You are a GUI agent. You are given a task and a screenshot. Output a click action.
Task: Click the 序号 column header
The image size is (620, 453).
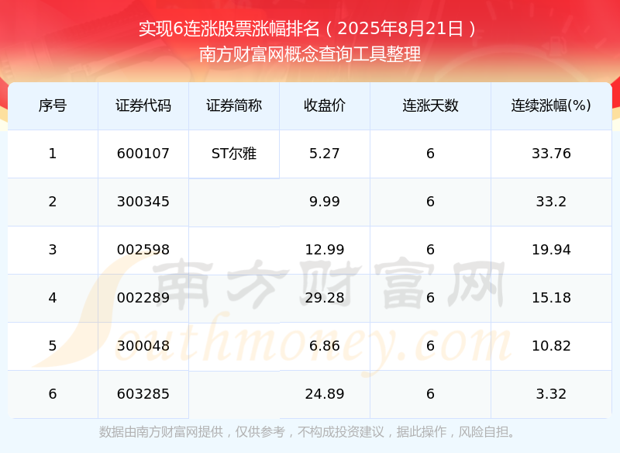(53, 105)
